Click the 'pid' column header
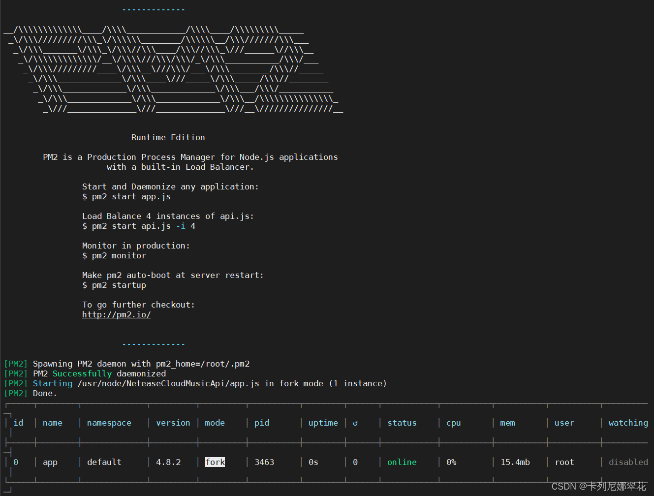This screenshot has height=496, width=654. click(262, 423)
